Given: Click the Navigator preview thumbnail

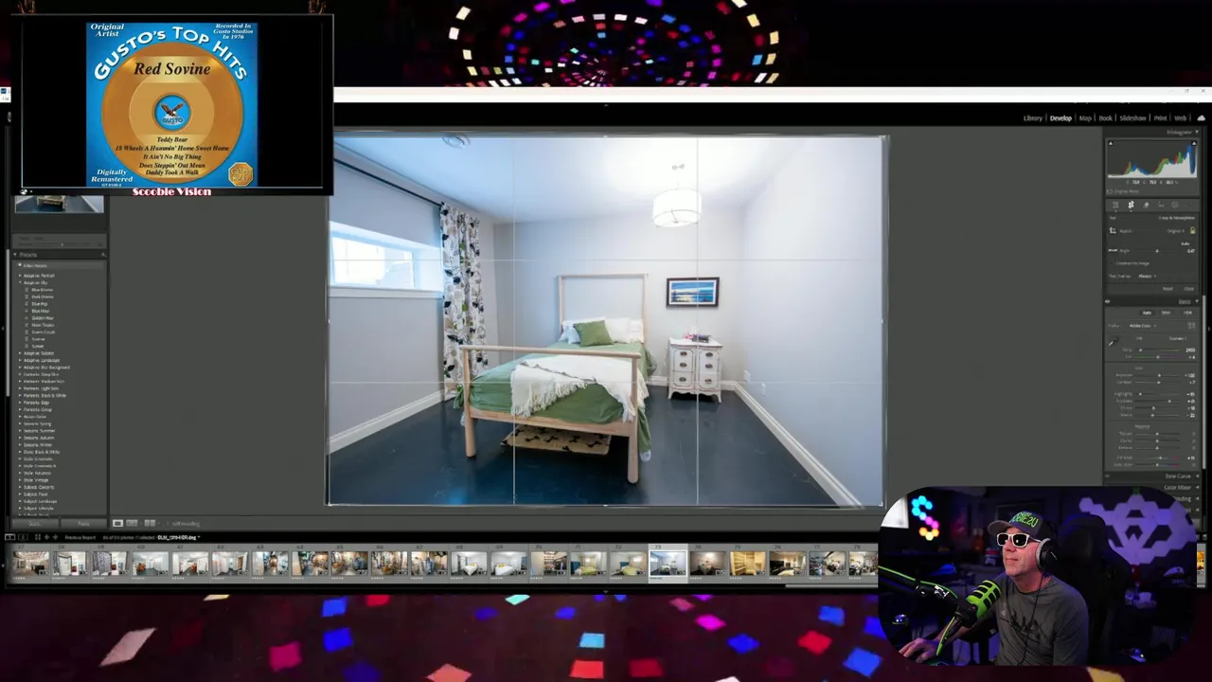Looking at the screenshot, I should click(59, 204).
